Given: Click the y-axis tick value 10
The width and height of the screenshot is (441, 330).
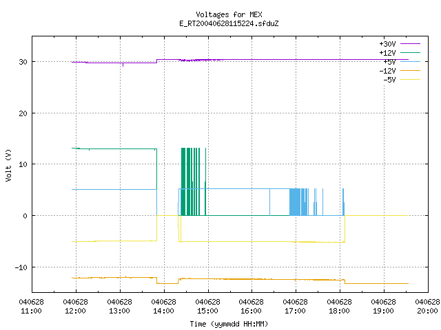Looking at the screenshot, I should [x=23, y=164].
